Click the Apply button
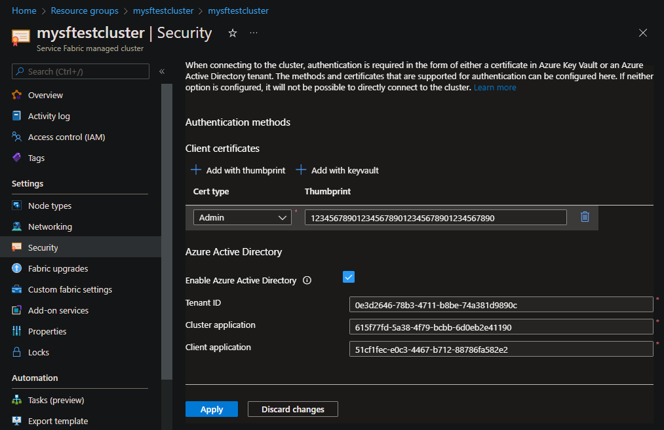The width and height of the screenshot is (664, 430). coord(212,409)
